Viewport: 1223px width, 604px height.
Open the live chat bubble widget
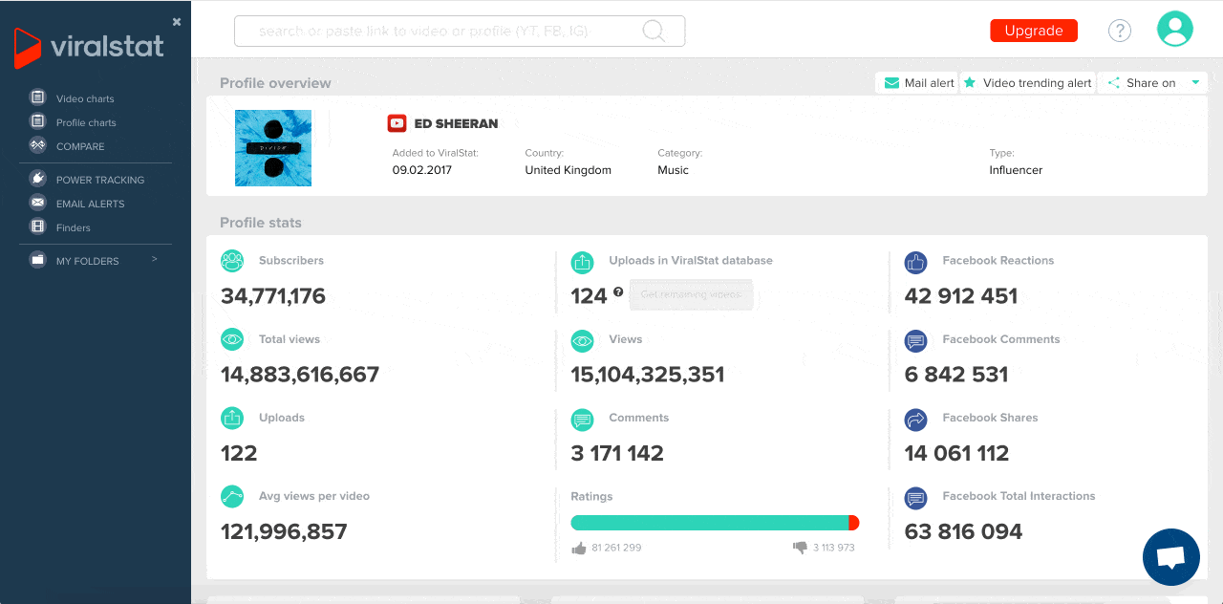(1171, 557)
